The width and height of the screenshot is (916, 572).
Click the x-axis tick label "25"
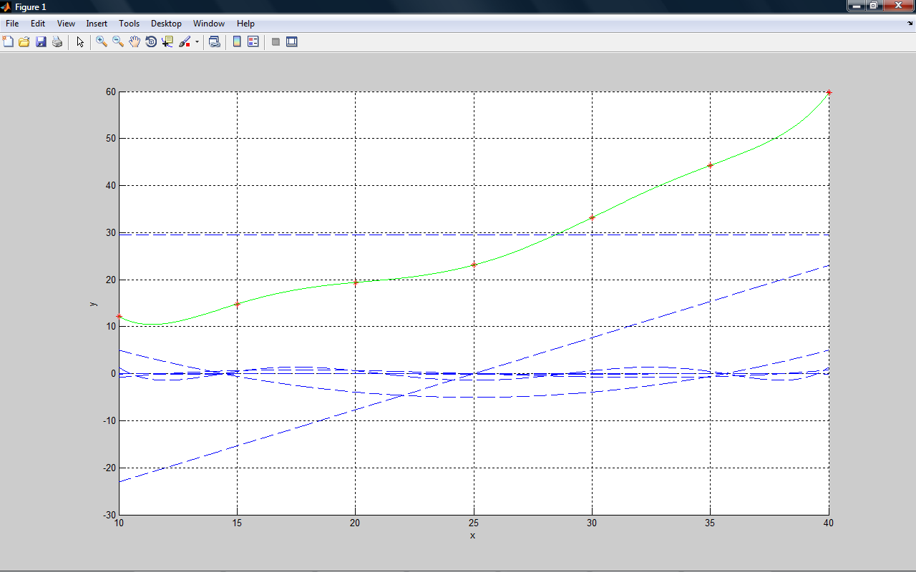(x=474, y=523)
